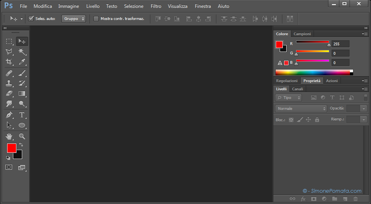This screenshot has height=204, width=371.
Task: Add a layer mask
Action: coord(314,199)
